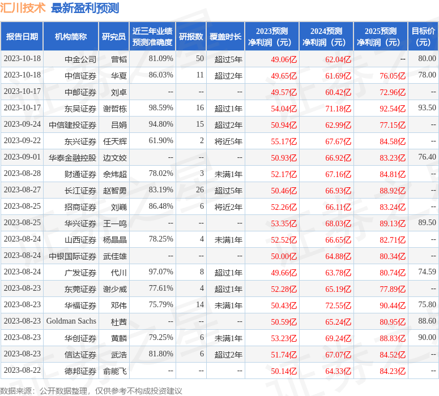Click the 97.07% accuracy value

point(161,272)
